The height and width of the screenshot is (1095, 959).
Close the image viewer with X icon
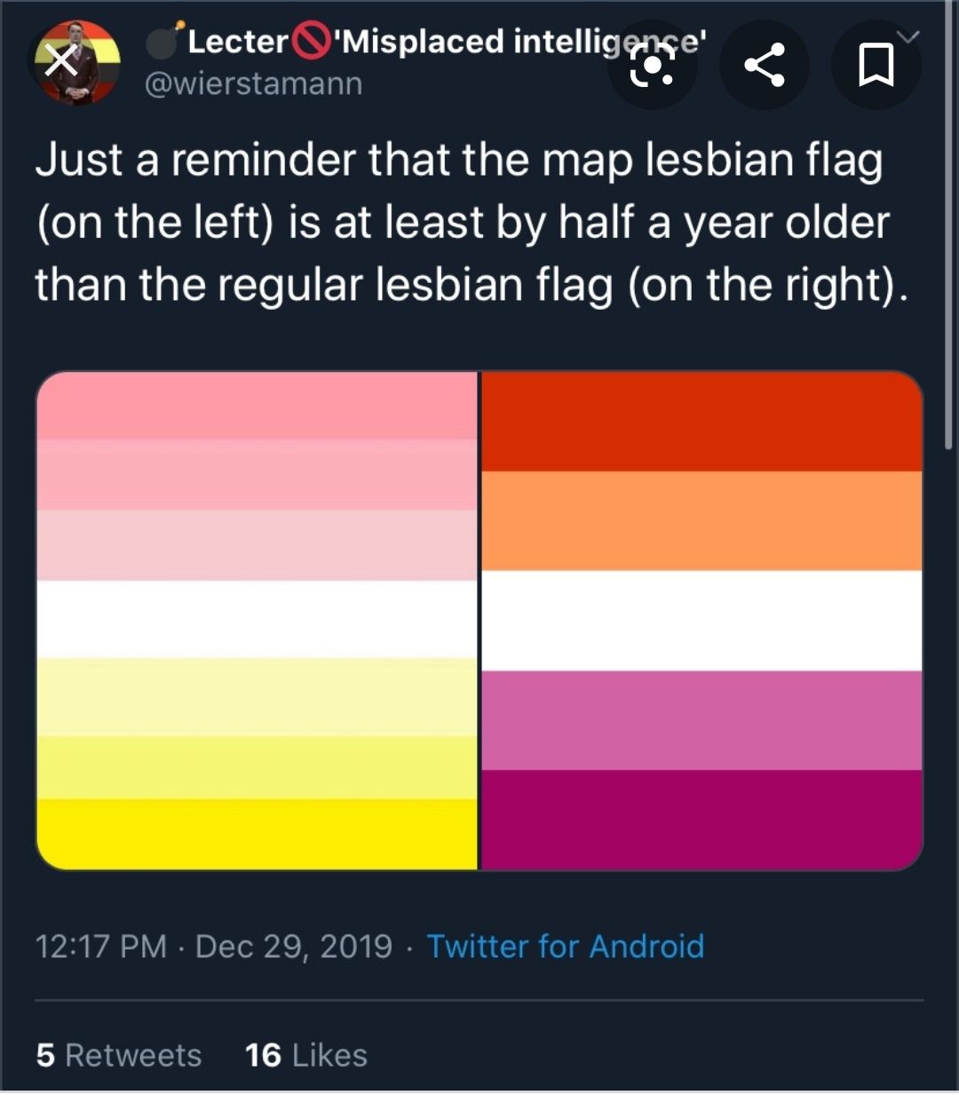click(x=60, y=62)
